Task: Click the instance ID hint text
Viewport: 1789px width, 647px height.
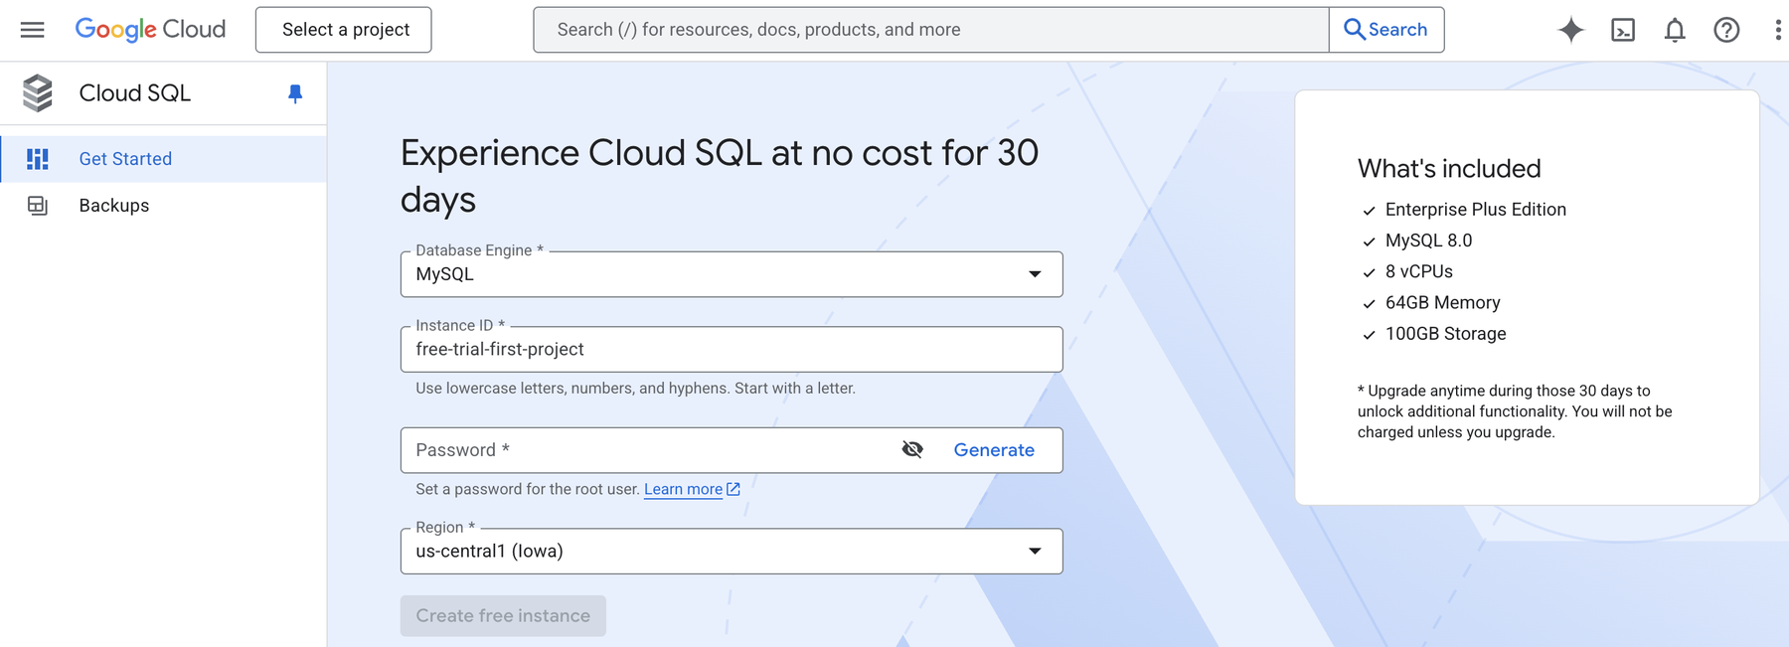Action: [635, 389]
